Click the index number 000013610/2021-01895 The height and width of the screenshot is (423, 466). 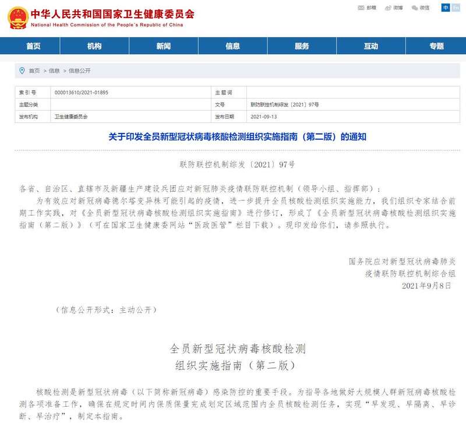[81, 93]
